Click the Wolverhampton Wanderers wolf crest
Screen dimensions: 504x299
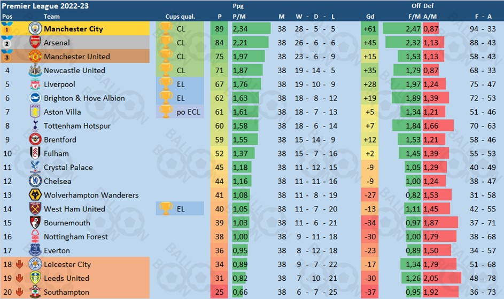tap(35, 195)
